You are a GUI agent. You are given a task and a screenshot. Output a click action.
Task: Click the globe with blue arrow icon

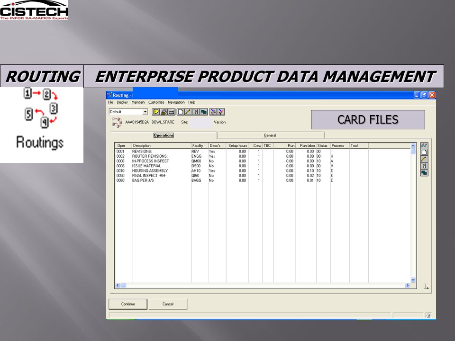[x=213, y=112]
